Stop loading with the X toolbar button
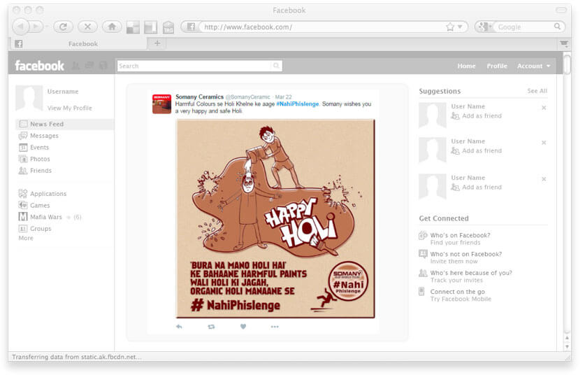 tap(87, 27)
